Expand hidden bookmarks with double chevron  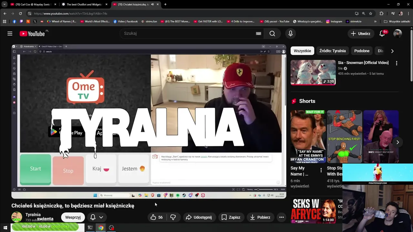point(375,22)
